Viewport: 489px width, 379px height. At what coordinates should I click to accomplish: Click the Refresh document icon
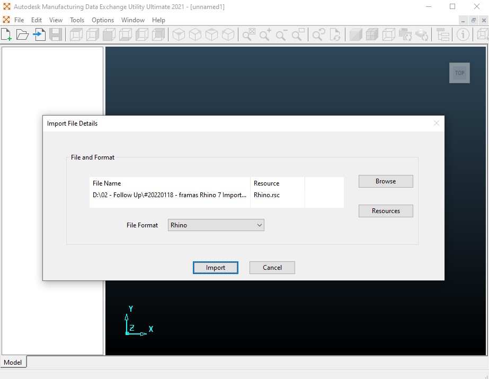335,34
